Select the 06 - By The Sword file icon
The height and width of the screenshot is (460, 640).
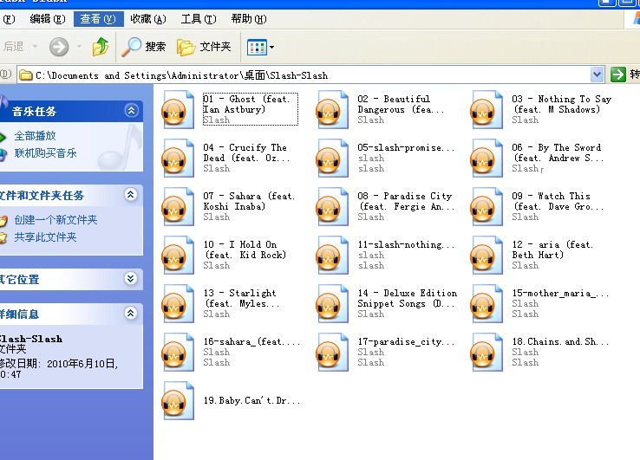[487, 159]
